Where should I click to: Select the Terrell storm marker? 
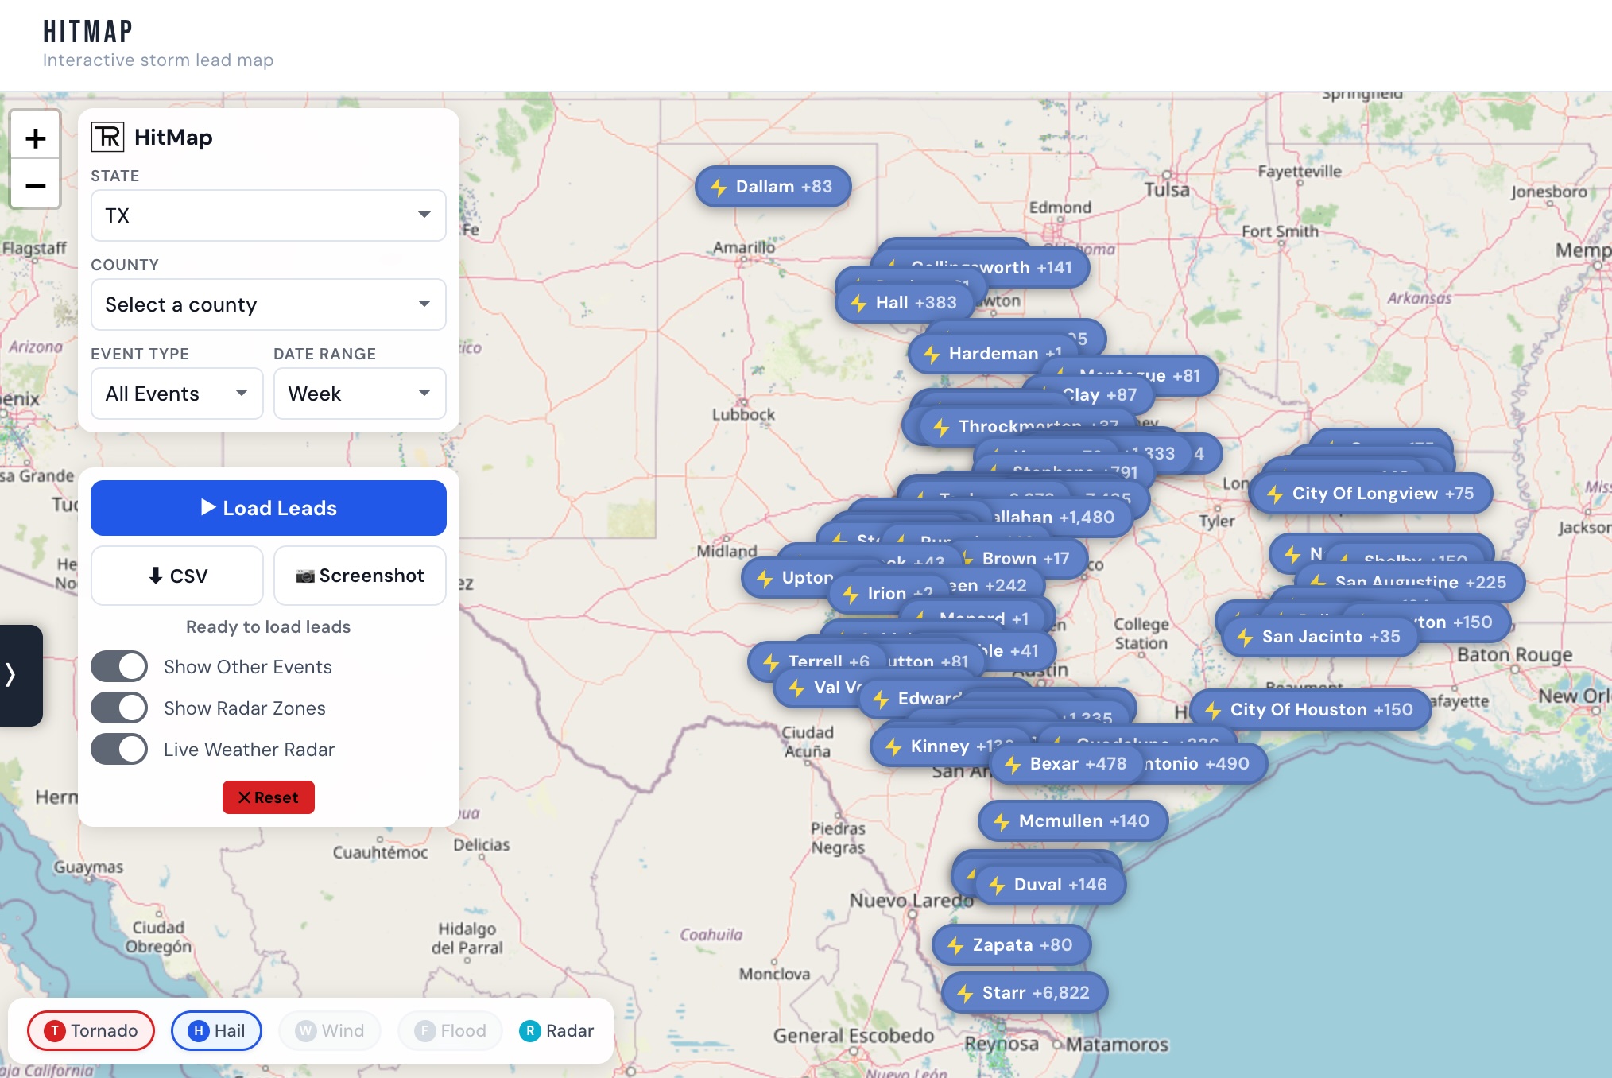(x=819, y=661)
